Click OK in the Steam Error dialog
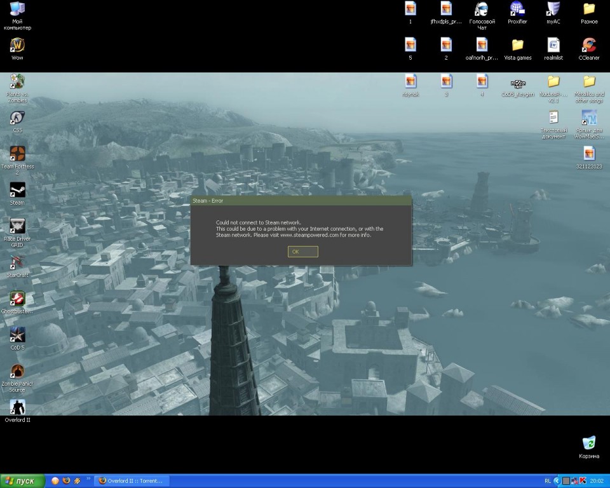This screenshot has height=488, width=610. tap(302, 252)
